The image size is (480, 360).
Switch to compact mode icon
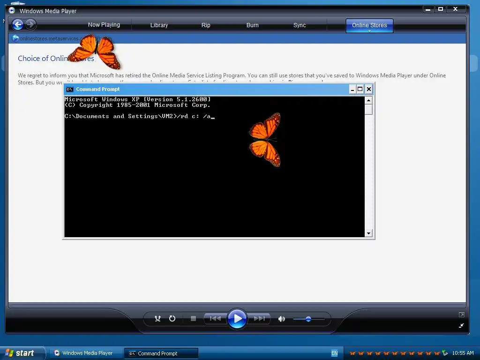[x=461, y=325]
